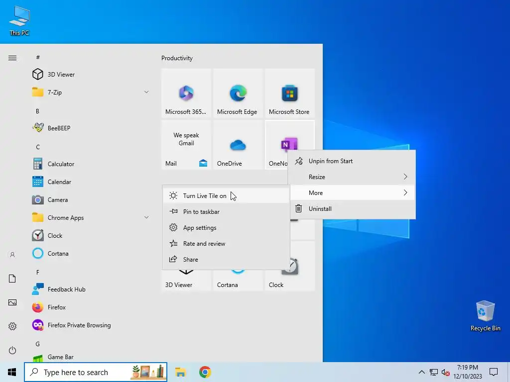510x382 pixels.
Task: Open the clock and date flyout
Action: (468, 372)
